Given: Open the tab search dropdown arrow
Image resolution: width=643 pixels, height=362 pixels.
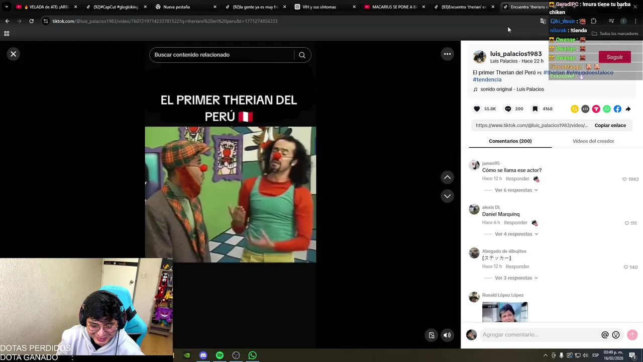Looking at the screenshot, I should (7, 7).
